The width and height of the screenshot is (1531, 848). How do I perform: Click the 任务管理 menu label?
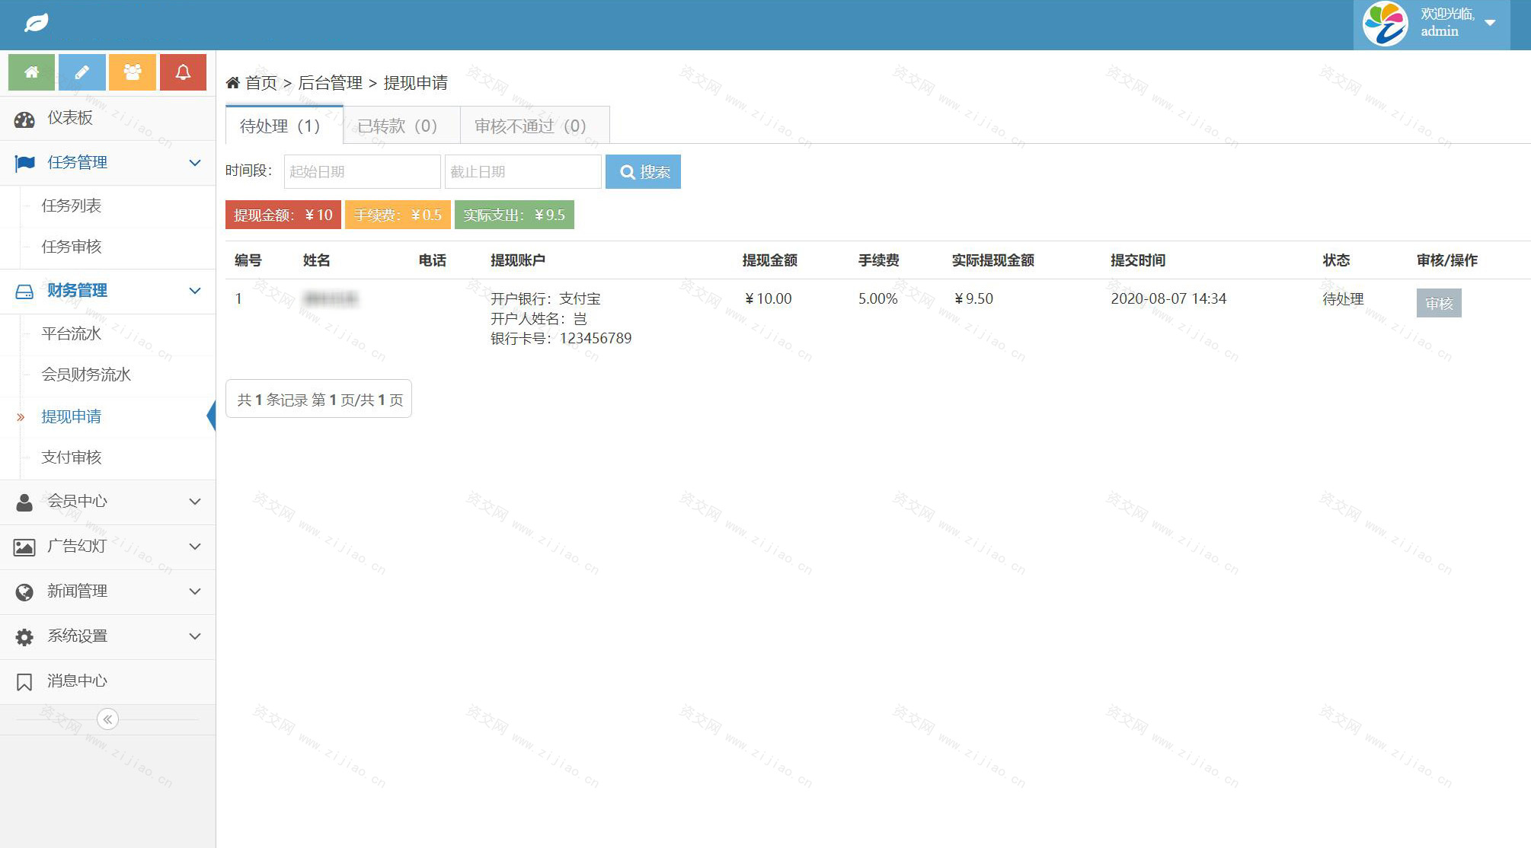pyautogui.click(x=77, y=162)
